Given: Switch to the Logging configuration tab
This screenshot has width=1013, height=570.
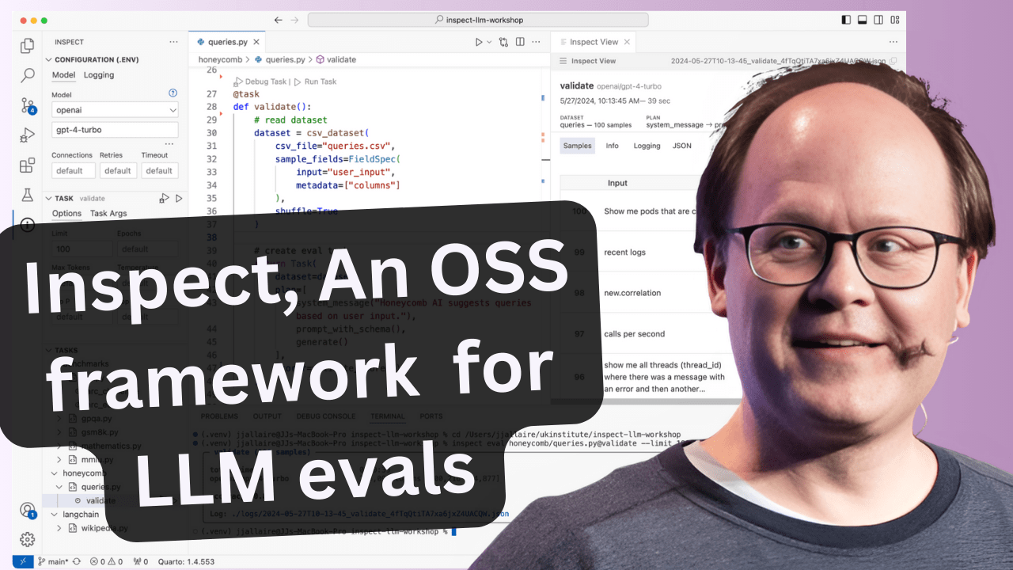Looking at the screenshot, I should [x=99, y=75].
